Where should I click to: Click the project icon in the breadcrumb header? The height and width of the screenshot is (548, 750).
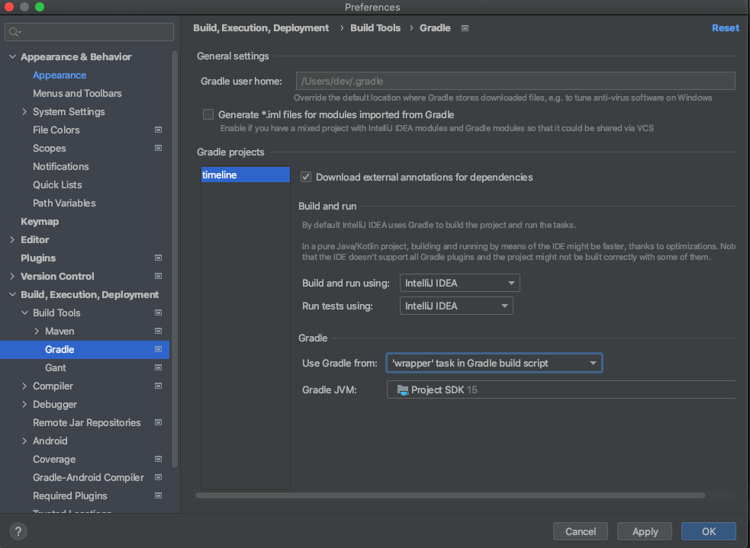tap(465, 28)
